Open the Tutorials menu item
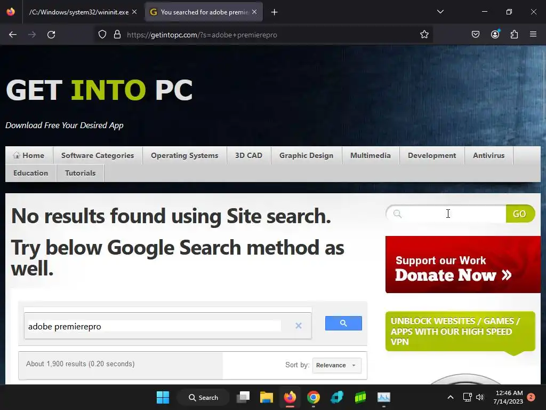546x410 pixels. tap(80, 173)
